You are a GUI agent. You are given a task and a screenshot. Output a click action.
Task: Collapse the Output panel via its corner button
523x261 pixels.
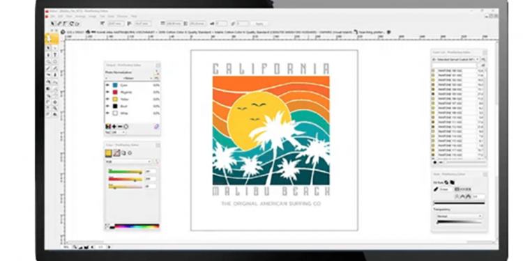(x=158, y=65)
